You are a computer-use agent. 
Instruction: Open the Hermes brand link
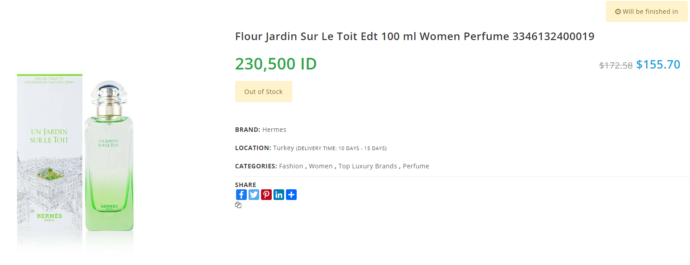274,130
